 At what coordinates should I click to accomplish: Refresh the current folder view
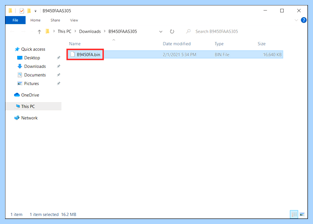(x=172, y=31)
